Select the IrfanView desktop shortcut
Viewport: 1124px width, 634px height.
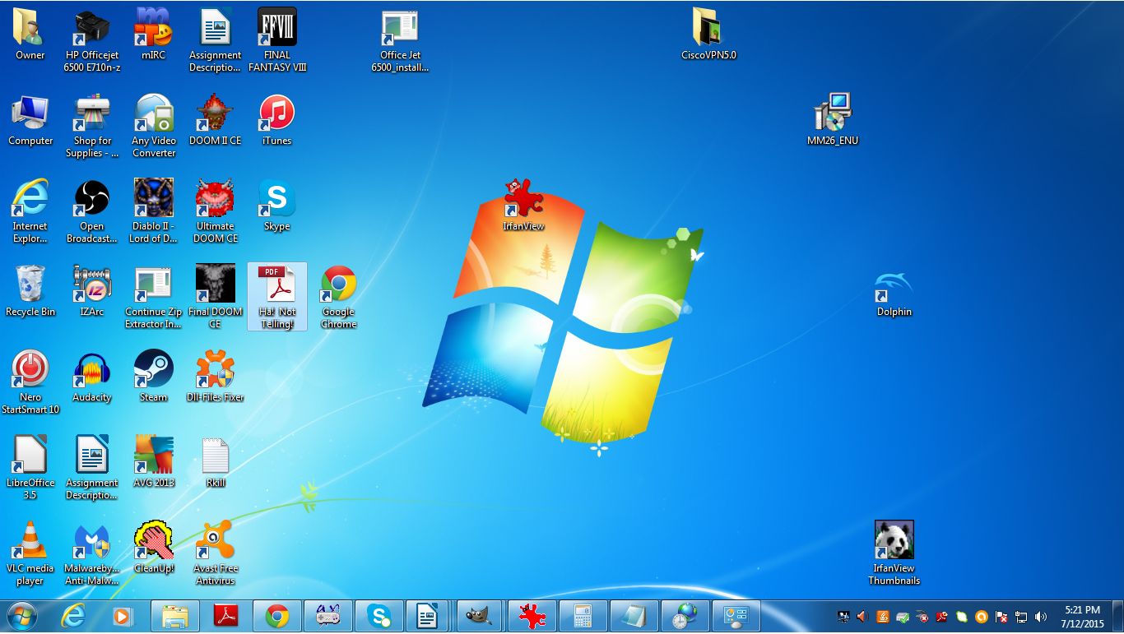pos(524,206)
